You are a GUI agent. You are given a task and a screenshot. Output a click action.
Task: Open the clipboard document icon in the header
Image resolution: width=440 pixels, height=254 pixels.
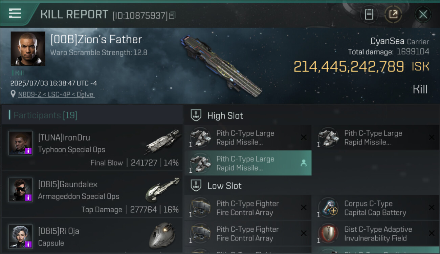[x=369, y=15]
